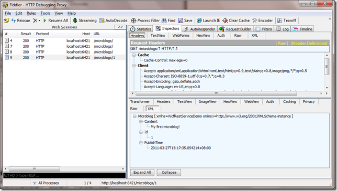Select session 8 row icon

(x=7, y=52)
